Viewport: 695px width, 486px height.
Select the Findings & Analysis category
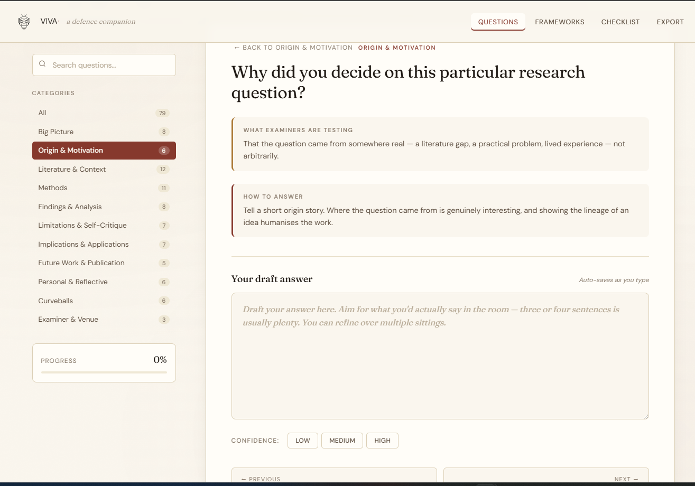pyautogui.click(x=104, y=207)
